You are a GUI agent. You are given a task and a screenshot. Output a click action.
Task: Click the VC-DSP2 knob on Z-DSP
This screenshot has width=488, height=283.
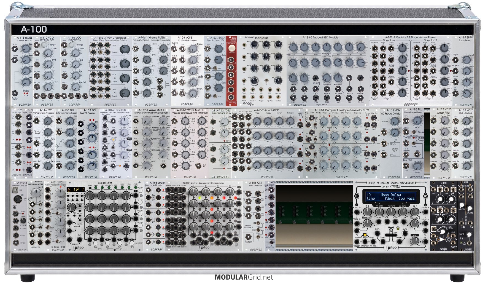(391, 212)
